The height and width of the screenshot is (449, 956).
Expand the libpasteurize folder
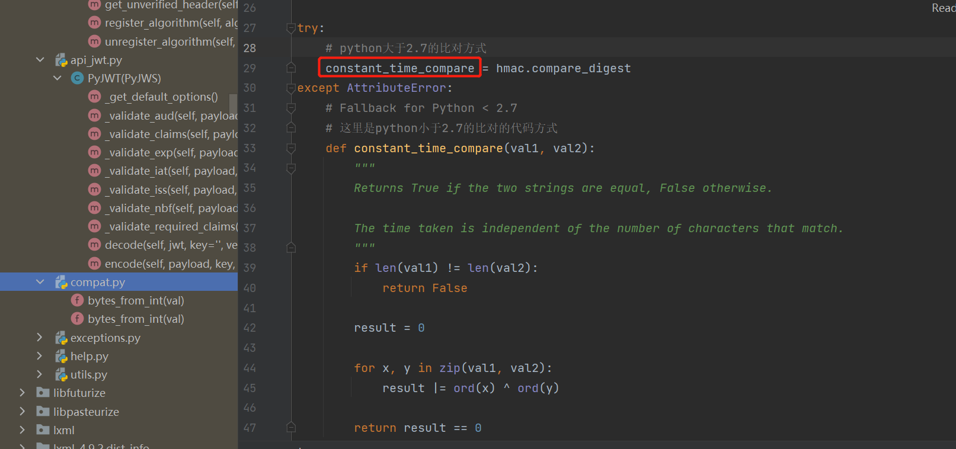tap(23, 411)
